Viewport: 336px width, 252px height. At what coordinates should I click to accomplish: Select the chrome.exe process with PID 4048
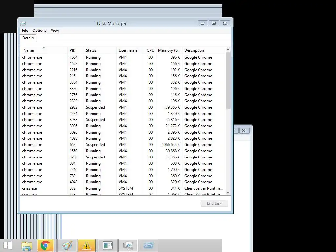[x=123, y=182]
